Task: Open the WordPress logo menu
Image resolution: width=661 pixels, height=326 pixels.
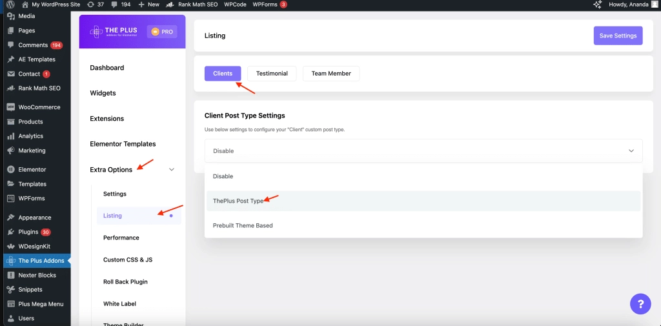Action: [10, 5]
